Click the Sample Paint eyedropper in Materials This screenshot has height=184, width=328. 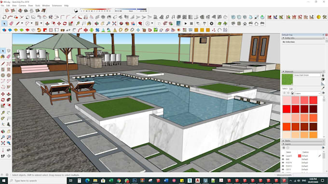click(x=323, y=88)
